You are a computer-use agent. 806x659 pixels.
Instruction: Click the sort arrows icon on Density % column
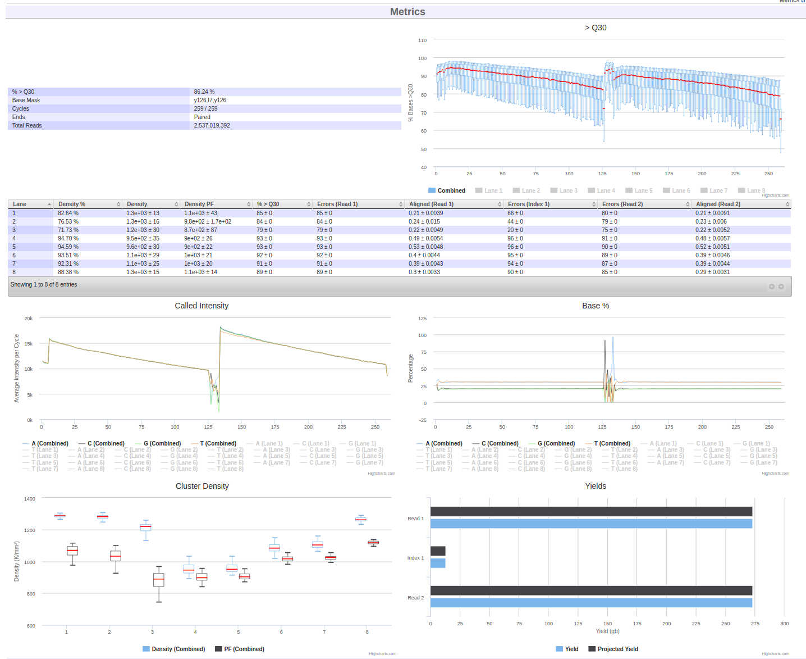tap(118, 204)
